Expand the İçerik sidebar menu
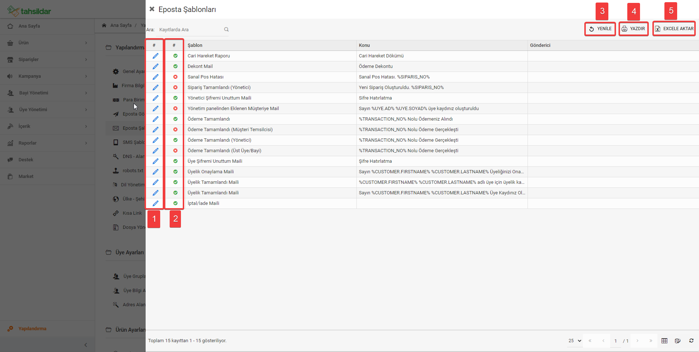The height and width of the screenshot is (352, 699). coord(47,126)
